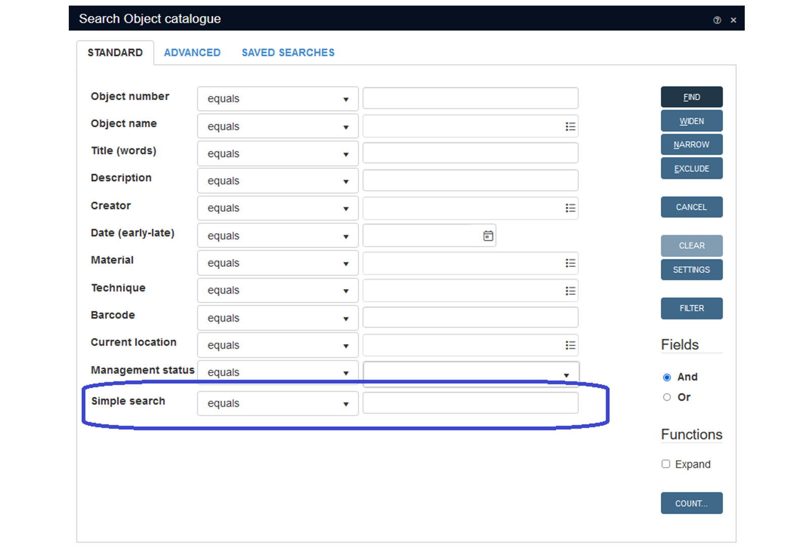Open the Object name list picker icon
Image resolution: width=809 pixels, height=556 pixels.
click(570, 126)
